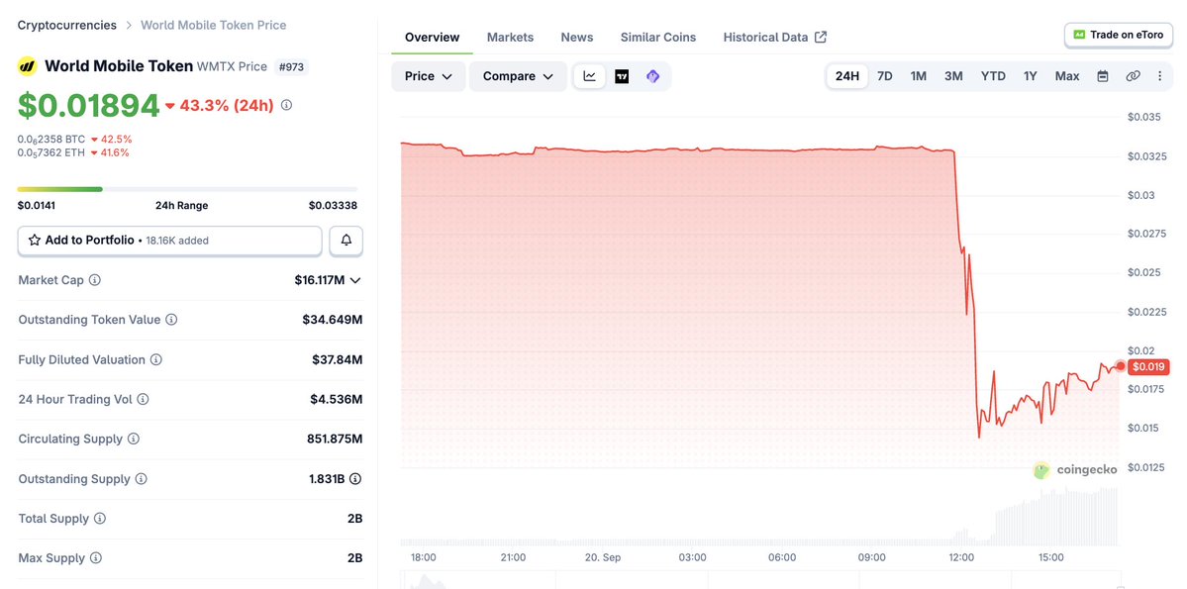Click World Mobile Token Price breadcrumb
Screen dimensions: 1187x589
pos(214,25)
